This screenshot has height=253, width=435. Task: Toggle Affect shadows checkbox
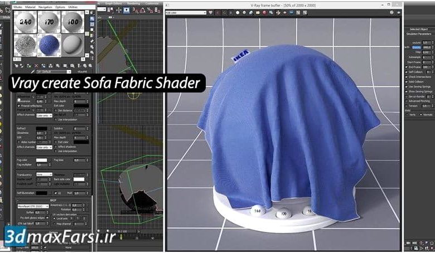[56, 147]
